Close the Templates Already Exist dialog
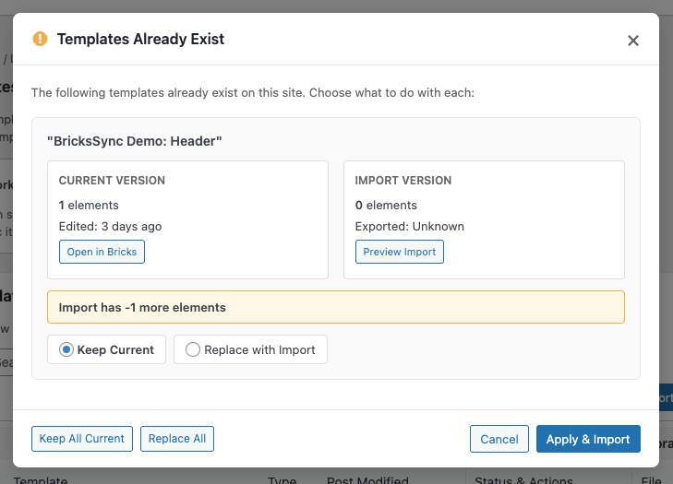Screen dimensions: 673x484 (633, 41)
